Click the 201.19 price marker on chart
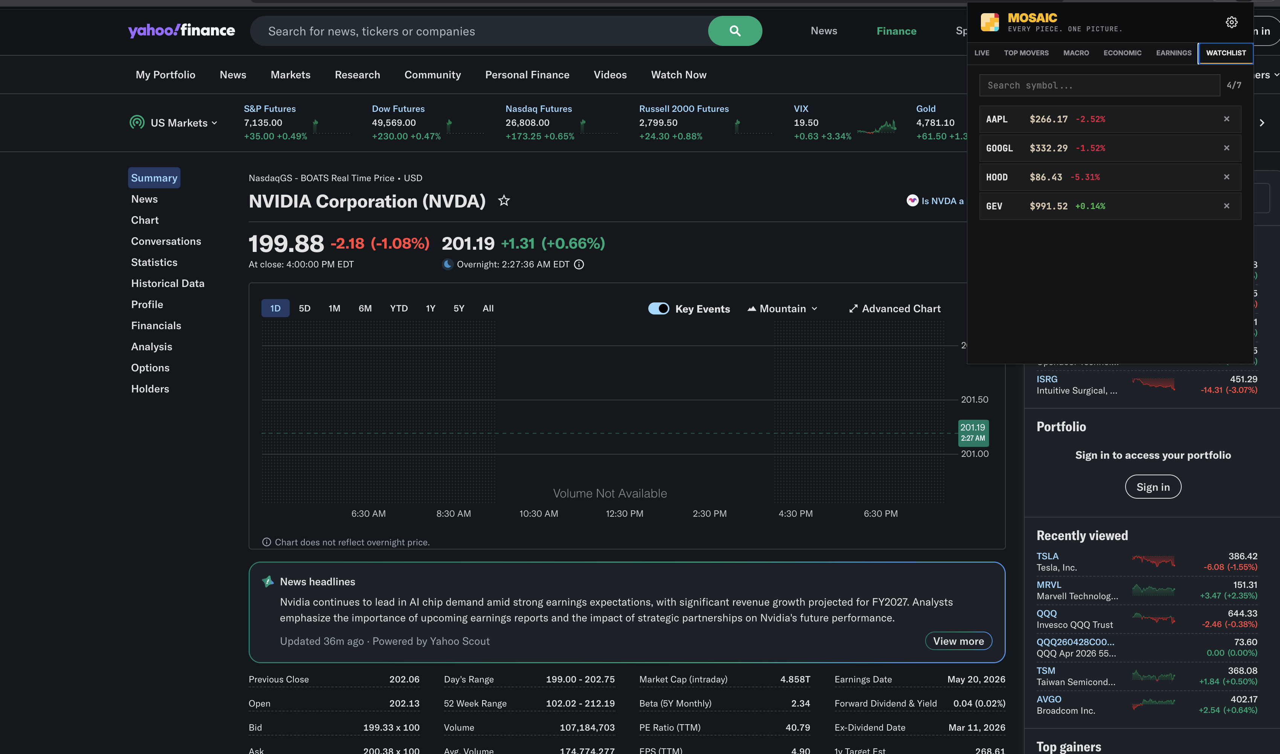Image resolution: width=1280 pixels, height=754 pixels. [973, 432]
